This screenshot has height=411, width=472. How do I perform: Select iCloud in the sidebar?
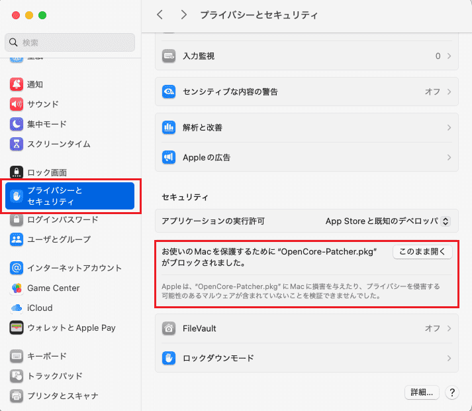70,308
